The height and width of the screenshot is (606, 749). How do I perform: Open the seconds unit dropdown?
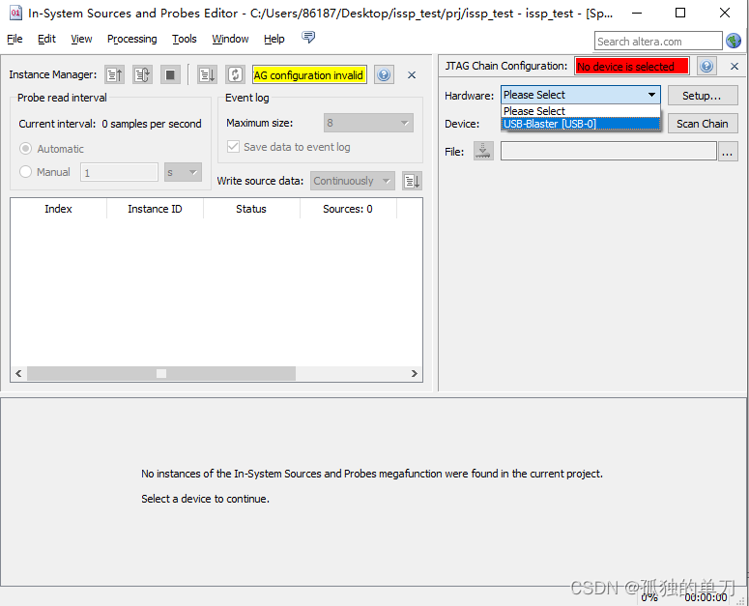coord(183,172)
